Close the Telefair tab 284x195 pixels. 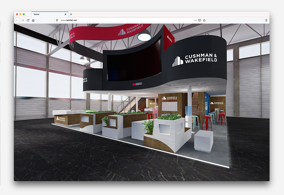(x=65, y=14)
